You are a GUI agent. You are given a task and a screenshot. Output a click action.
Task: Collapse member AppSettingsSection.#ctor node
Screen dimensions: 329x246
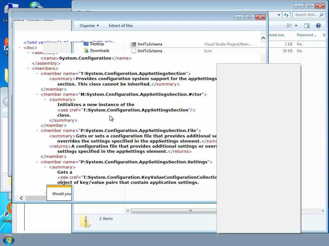tap(37, 94)
